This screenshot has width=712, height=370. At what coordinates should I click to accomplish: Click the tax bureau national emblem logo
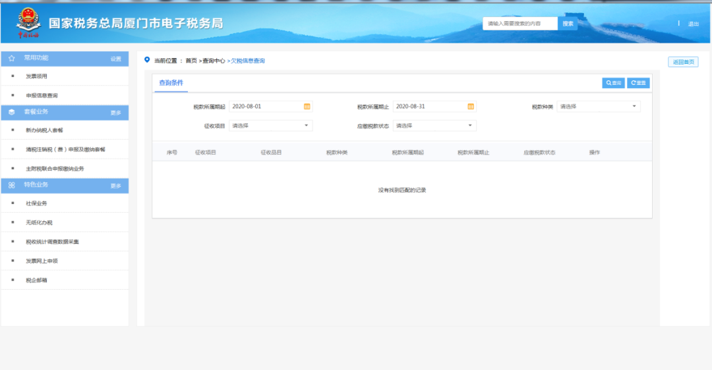click(28, 22)
